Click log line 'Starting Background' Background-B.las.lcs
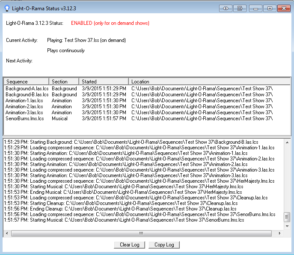 pos(131,142)
